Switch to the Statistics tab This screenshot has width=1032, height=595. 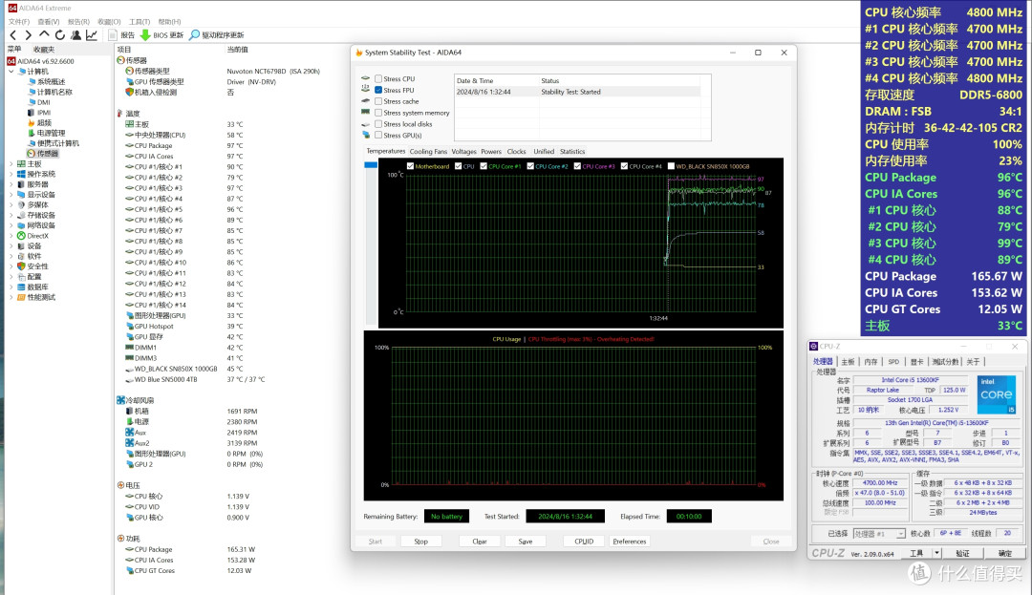(572, 151)
